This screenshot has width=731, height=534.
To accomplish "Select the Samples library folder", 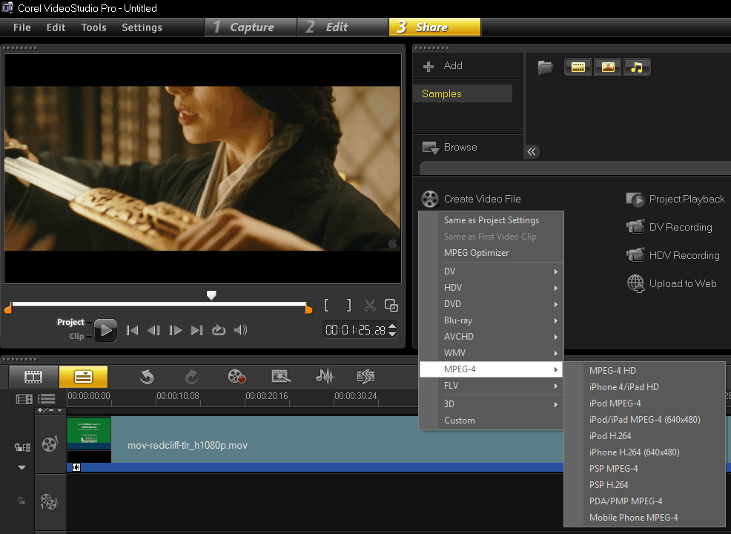I will pos(463,93).
